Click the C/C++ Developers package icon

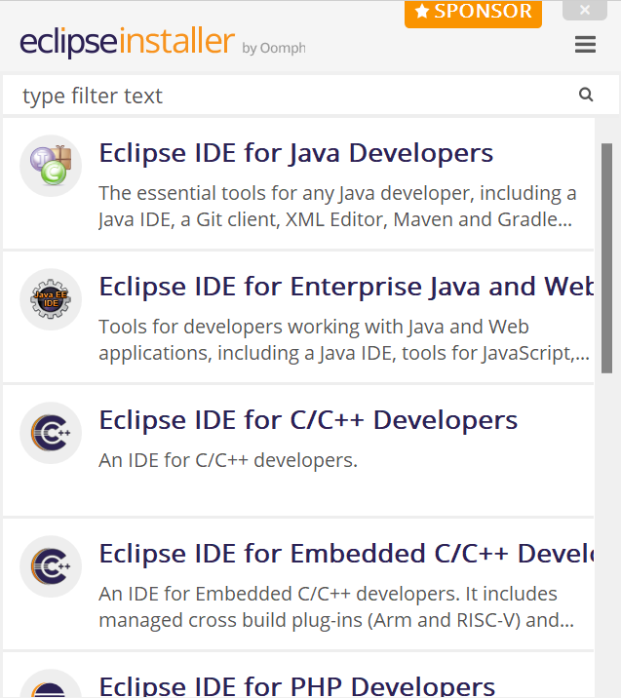point(51,433)
